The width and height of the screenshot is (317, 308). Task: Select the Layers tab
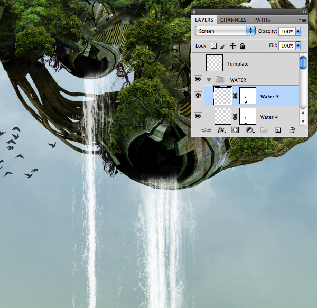pos(204,20)
